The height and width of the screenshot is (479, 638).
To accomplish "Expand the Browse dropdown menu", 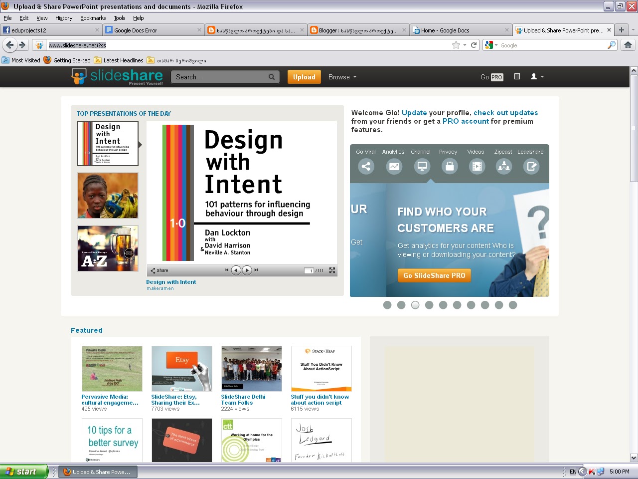I will [x=342, y=77].
